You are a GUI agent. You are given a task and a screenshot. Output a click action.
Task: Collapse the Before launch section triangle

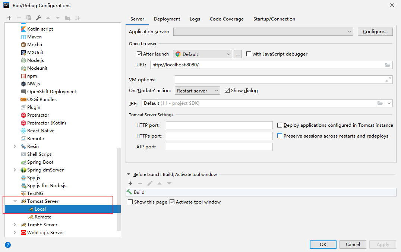click(129, 174)
